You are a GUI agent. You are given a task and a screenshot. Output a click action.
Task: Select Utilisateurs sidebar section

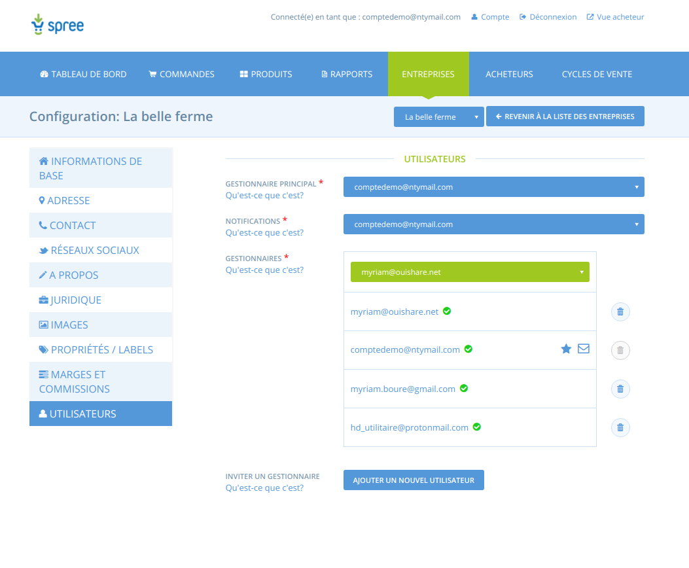101,414
